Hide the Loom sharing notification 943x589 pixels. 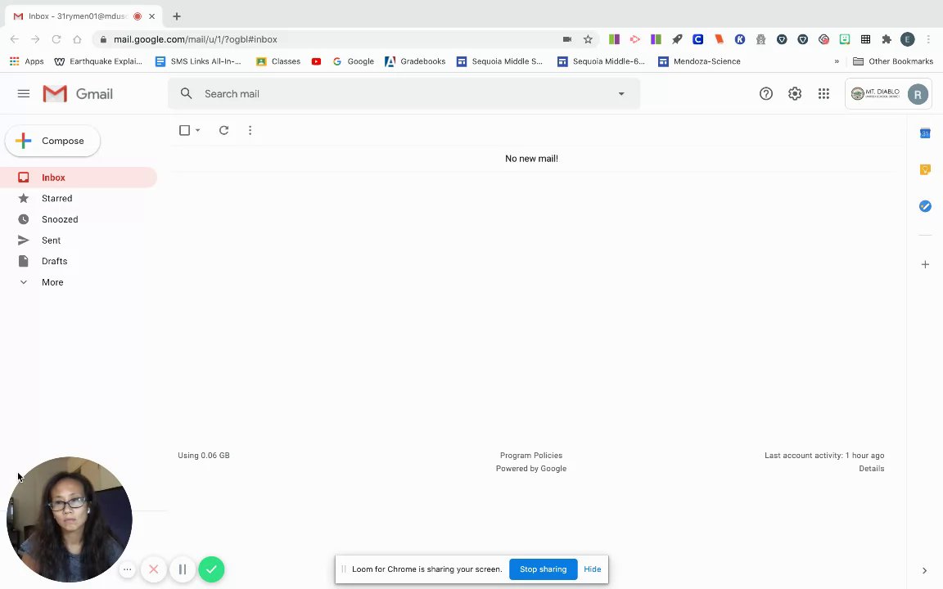pyautogui.click(x=593, y=569)
